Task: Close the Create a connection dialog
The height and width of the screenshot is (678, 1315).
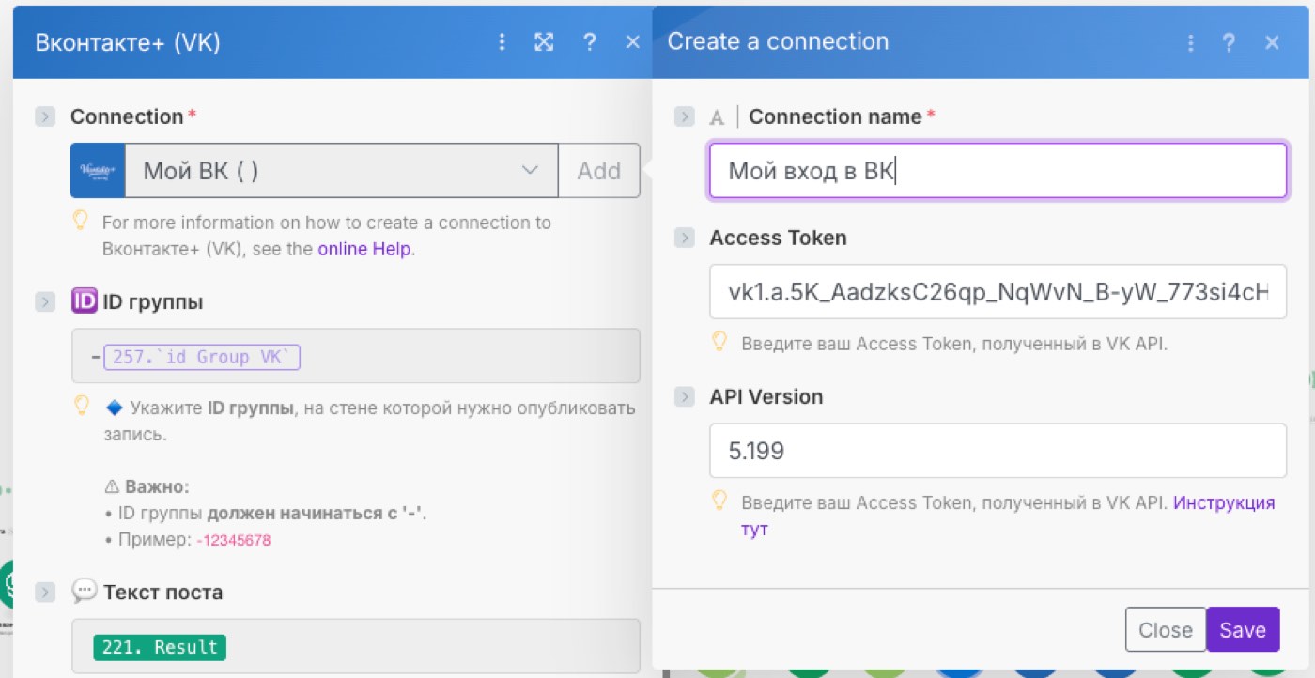Action: 1273,42
